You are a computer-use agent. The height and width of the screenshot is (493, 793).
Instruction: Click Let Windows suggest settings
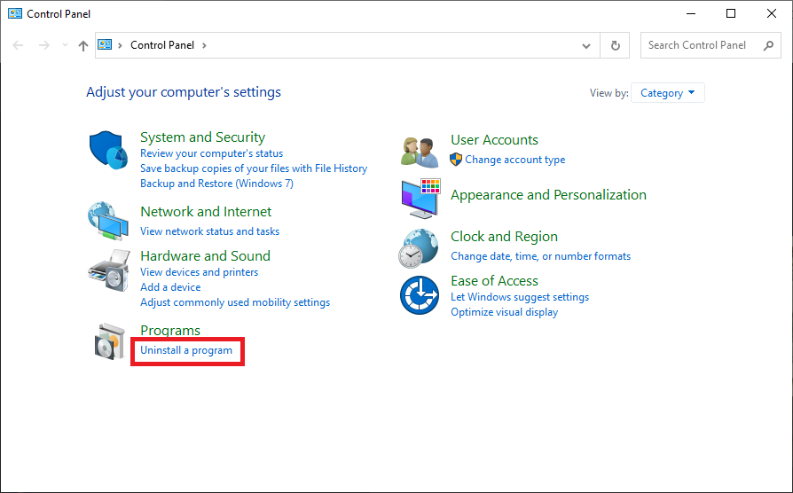pyautogui.click(x=520, y=297)
